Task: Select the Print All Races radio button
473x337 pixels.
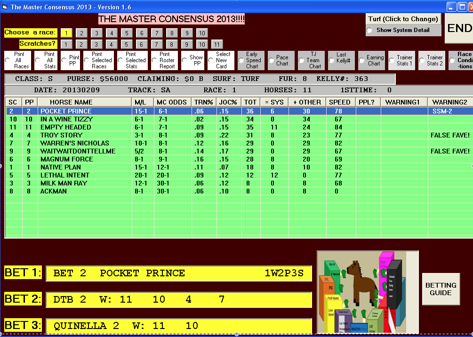Action: point(8,60)
